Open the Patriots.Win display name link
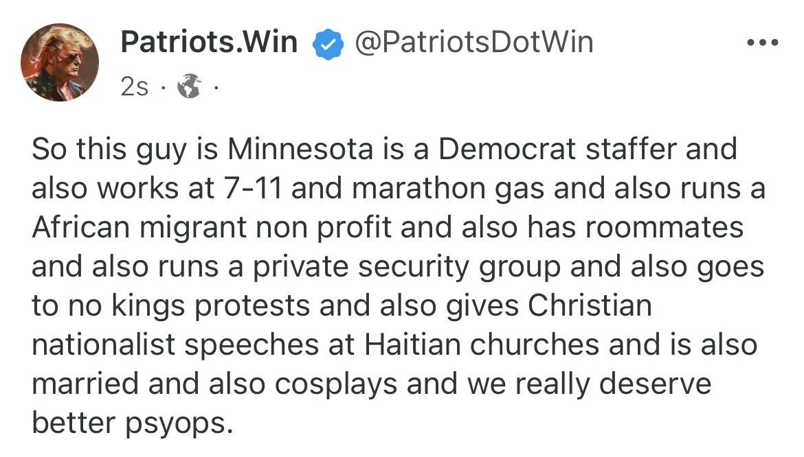 [x=209, y=42]
